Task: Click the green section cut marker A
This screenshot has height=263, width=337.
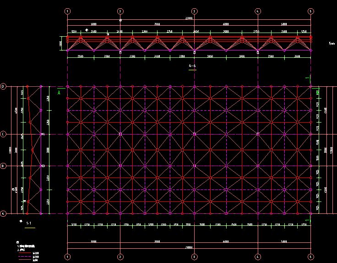Action: pos(59,92)
